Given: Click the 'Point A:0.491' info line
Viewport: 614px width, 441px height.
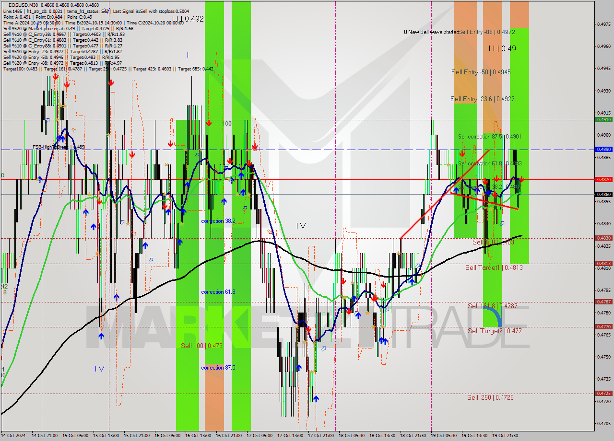Looking at the screenshot, I should coord(47,17).
